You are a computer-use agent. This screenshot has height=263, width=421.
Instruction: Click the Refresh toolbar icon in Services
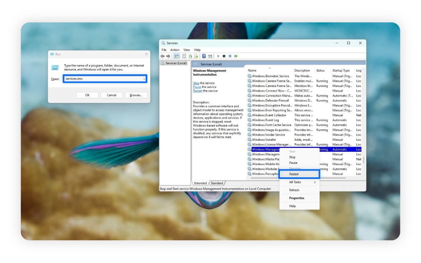pyautogui.click(x=190, y=56)
